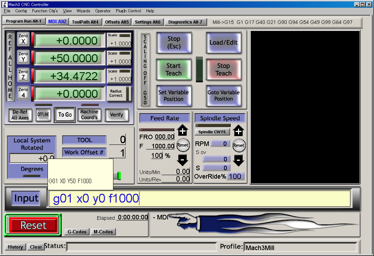
Task: Decrease the feed rate override arrow
Action: (x=183, y=160)
